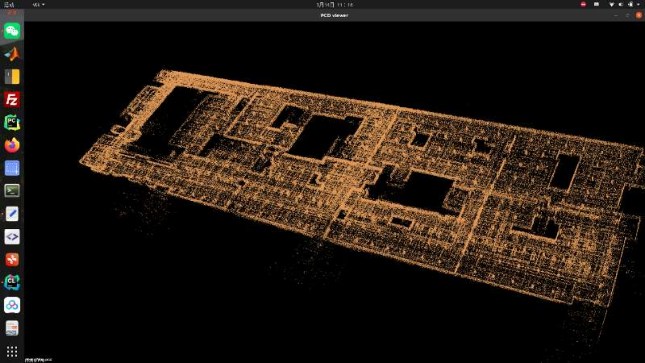
Task: Open the Firefox browser
Action: [12, 145]
